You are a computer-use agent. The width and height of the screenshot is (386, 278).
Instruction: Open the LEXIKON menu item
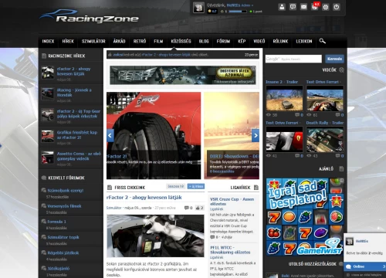304,41
